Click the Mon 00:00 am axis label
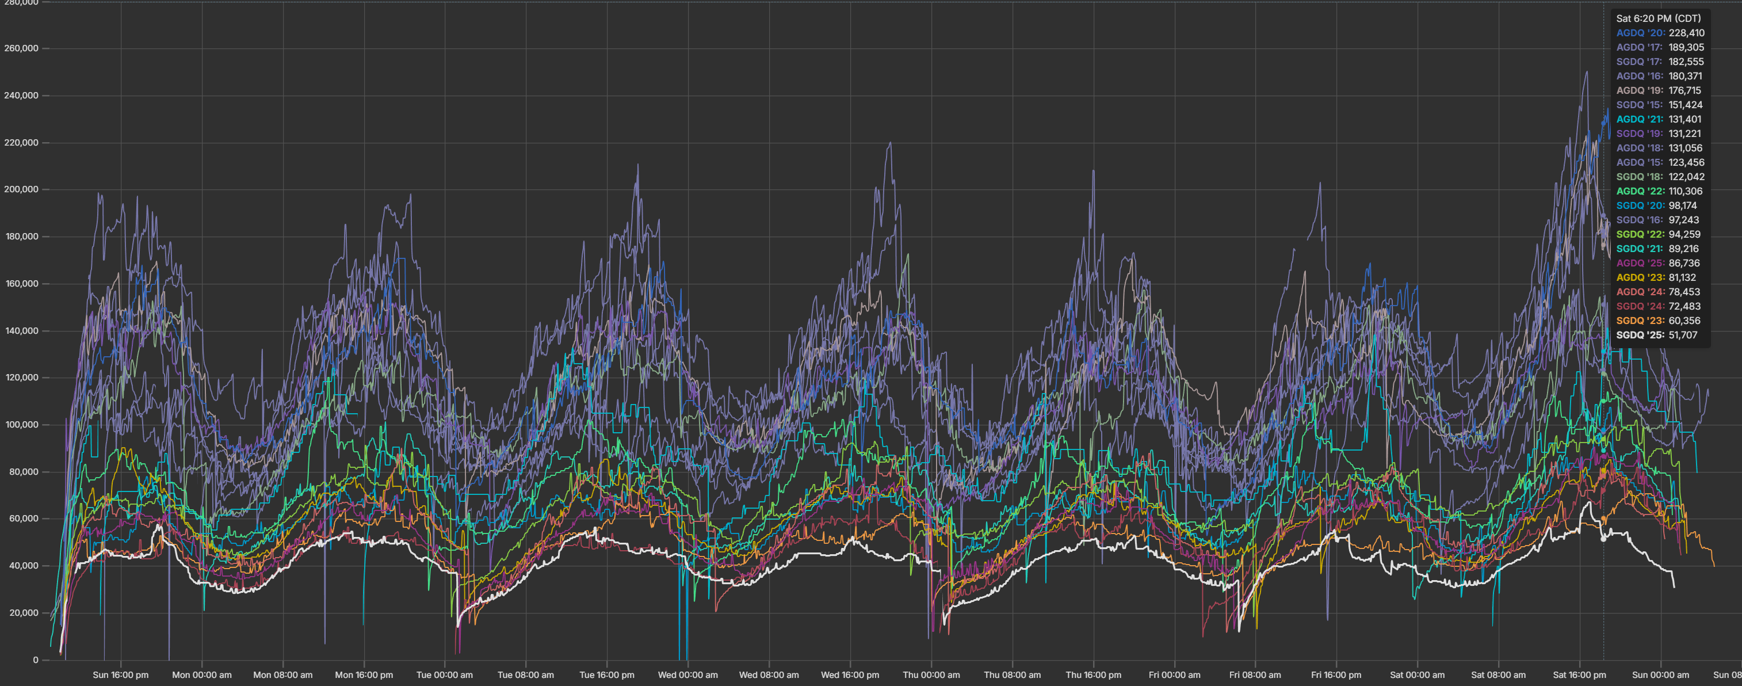 [x=201, y=674]
